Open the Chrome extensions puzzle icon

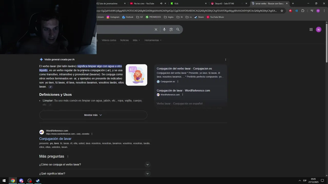[303, 11]
